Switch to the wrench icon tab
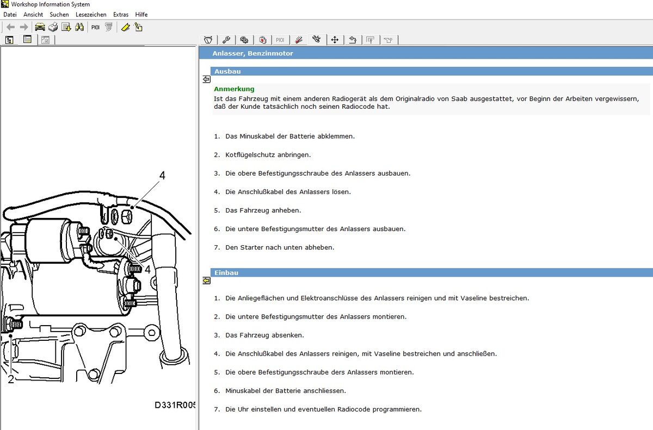653x430 pixels. pyautogui.click(x=226, y=40)
